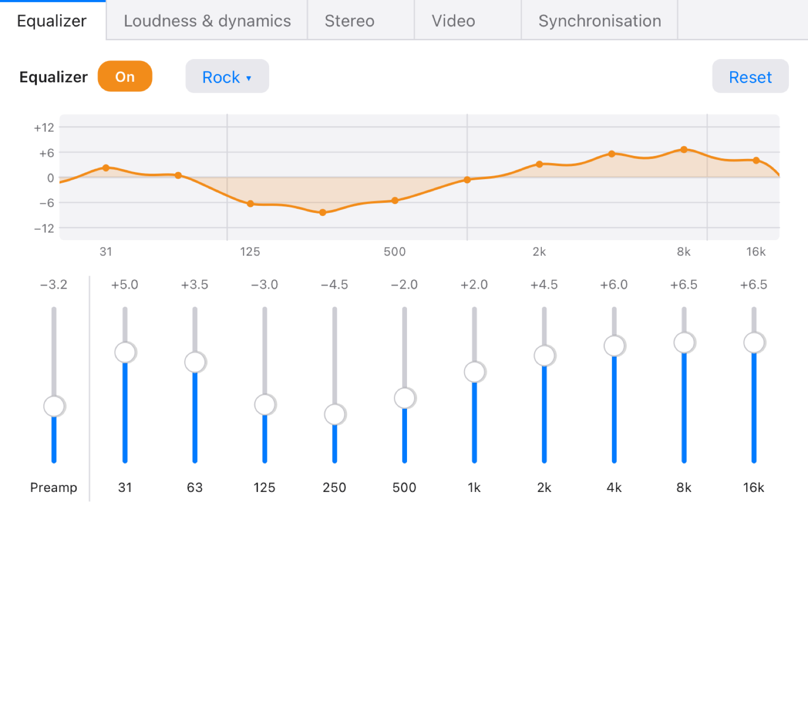Viewport: 808px width, 712px height.
Task: Click the lowest curve point near 250 Hz
Action: click(x=323, y=212)
